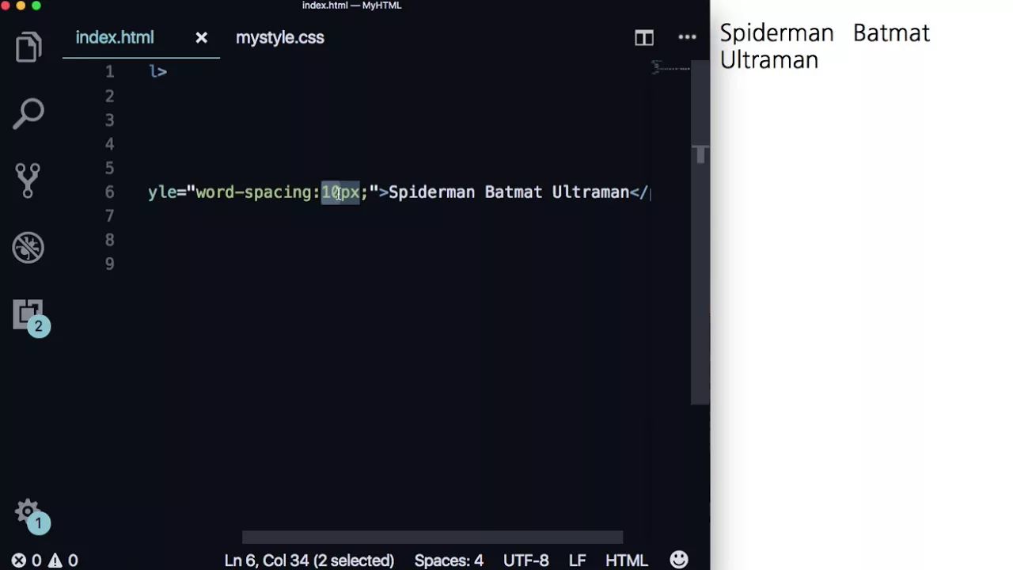Click 'Batmat' in the code line
The width and height of the screenshot is (1013, 570).
pos(514,192)
